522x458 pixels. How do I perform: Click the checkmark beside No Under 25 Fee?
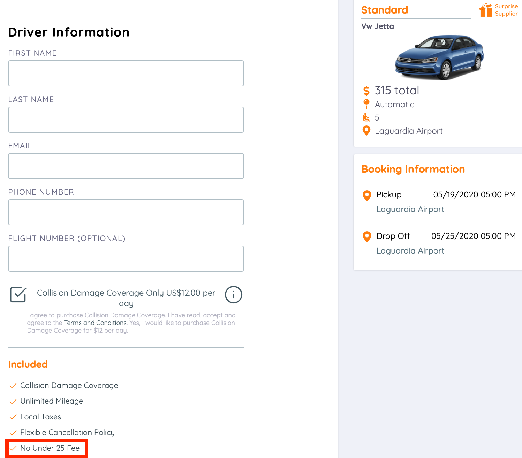click(x=13, y=448)
